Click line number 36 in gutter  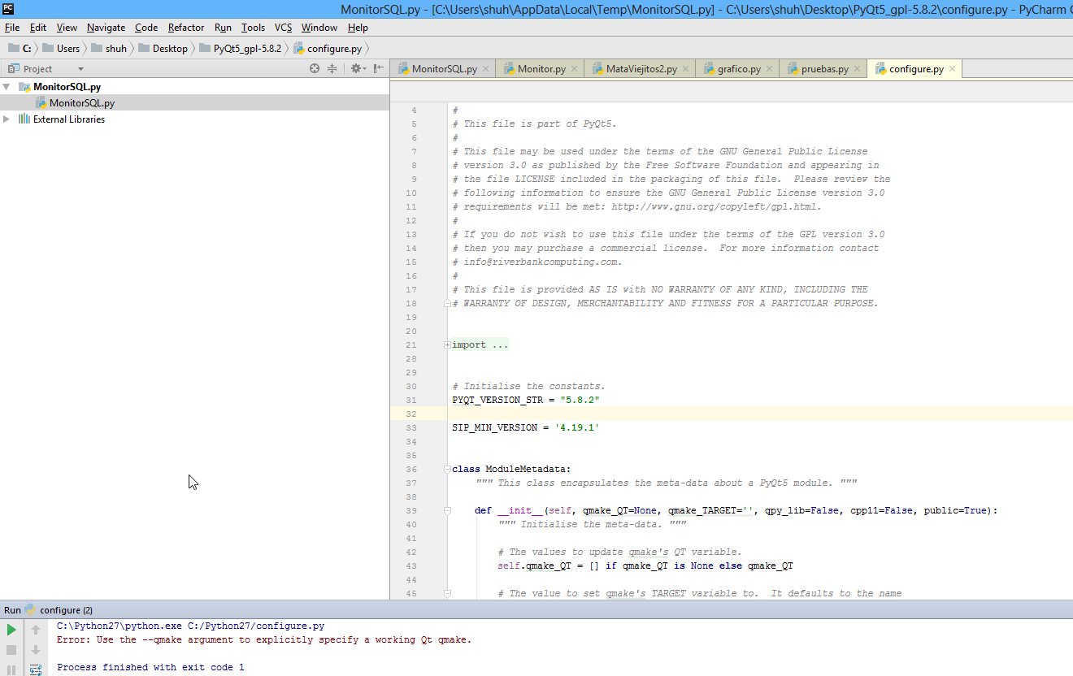click(411, 469)
